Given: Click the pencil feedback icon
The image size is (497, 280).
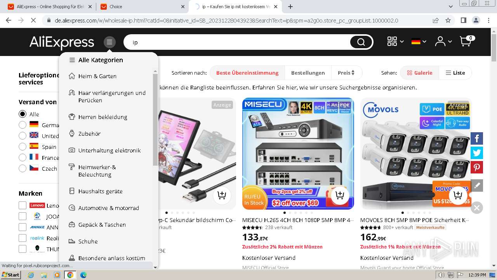Looking at the screenshot, I should (x=477, y=185).
